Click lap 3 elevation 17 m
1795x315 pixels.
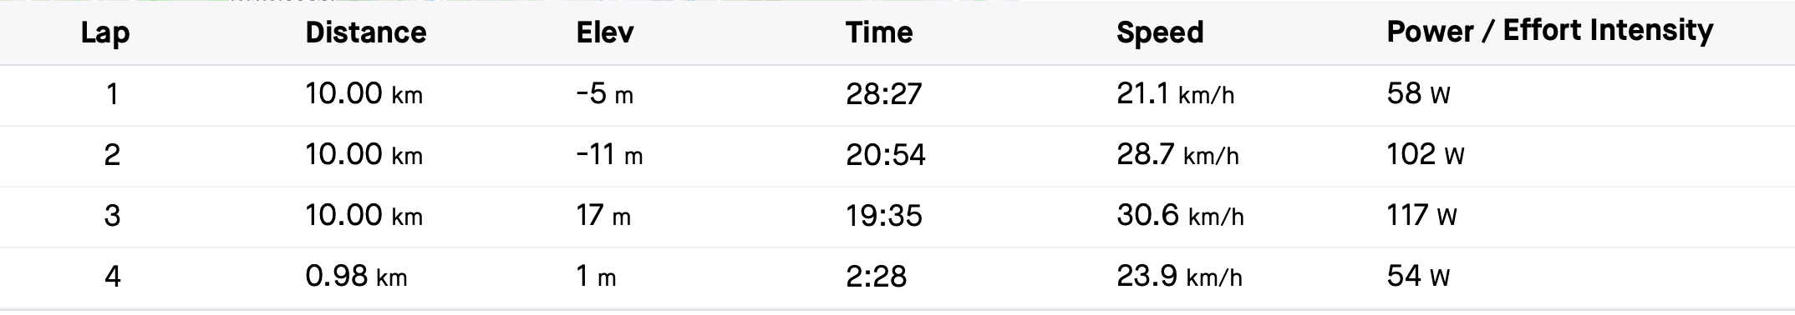point(603,216)
